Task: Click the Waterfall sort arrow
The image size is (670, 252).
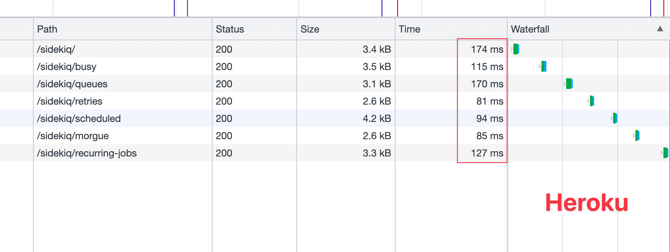Action: point(660,29)
